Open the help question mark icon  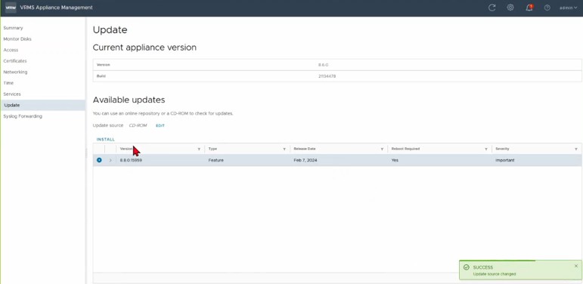(x=547, y=8)
